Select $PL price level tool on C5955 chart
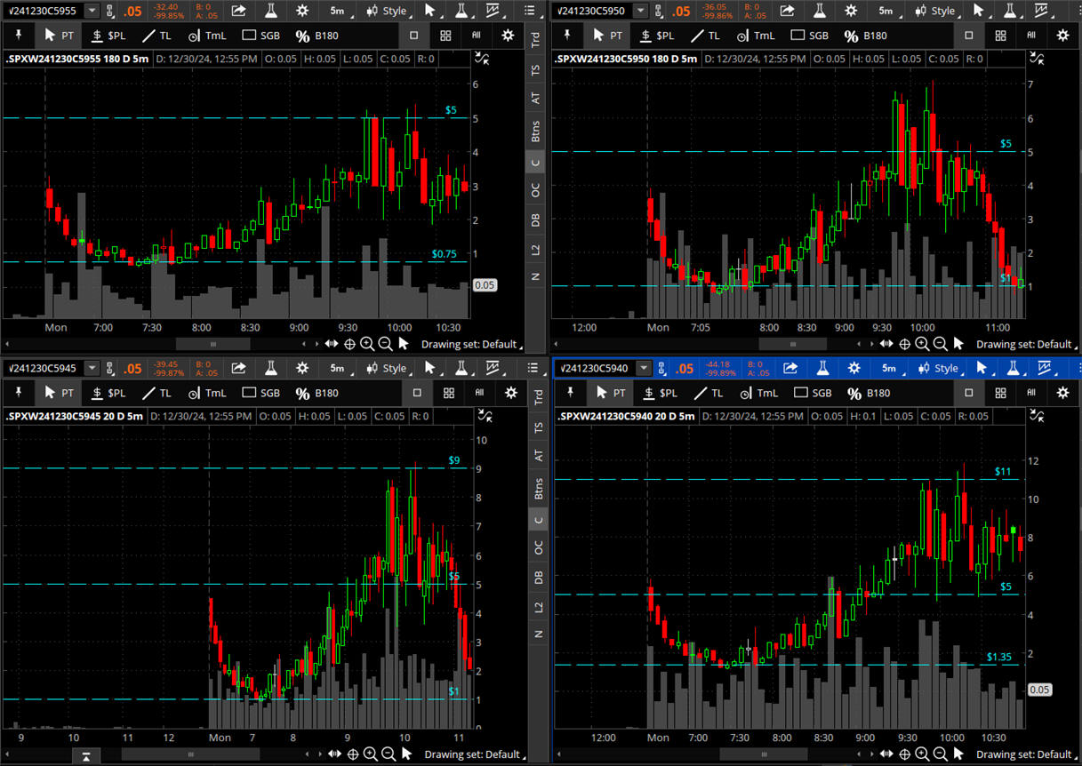Image resolution: width=1082 pixels, height=766 pixels. (109, 36)
